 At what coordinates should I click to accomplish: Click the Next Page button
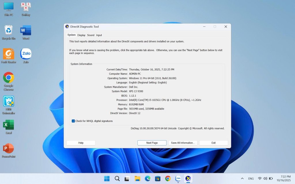152,143
